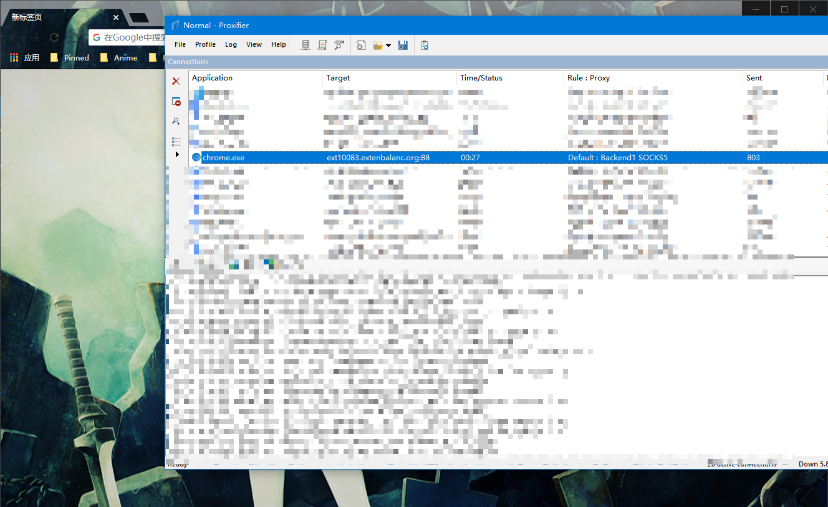Create a new profile via document icon
The height and width of the screenshot is (507, 828).
coord(361,44)
